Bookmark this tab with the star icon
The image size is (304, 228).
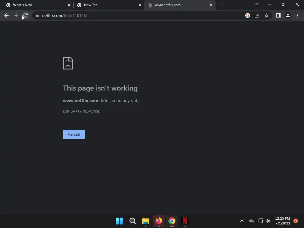click(267, 15)
